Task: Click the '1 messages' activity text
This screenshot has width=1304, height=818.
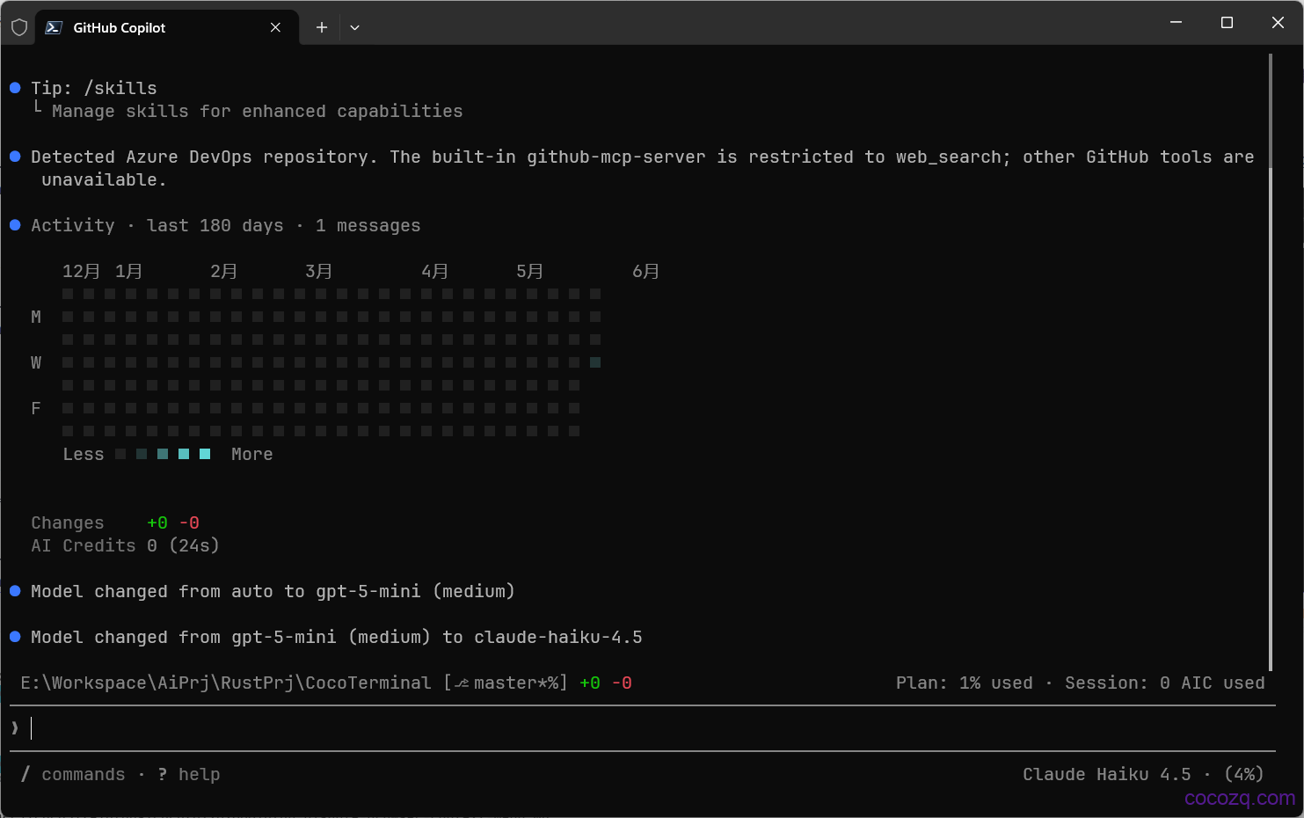Action: pyautogui.click(x=368, y=225)
